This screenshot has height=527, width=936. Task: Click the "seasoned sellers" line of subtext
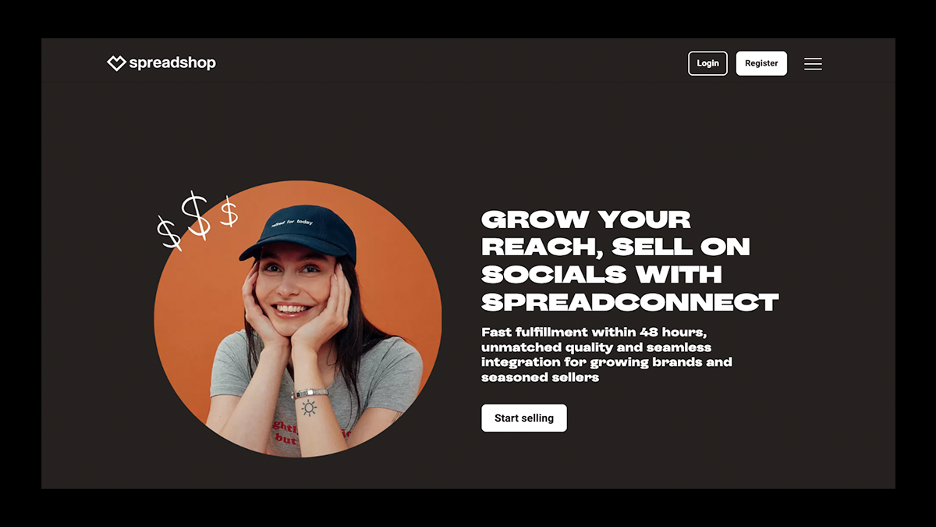click(x=540, y=377)
